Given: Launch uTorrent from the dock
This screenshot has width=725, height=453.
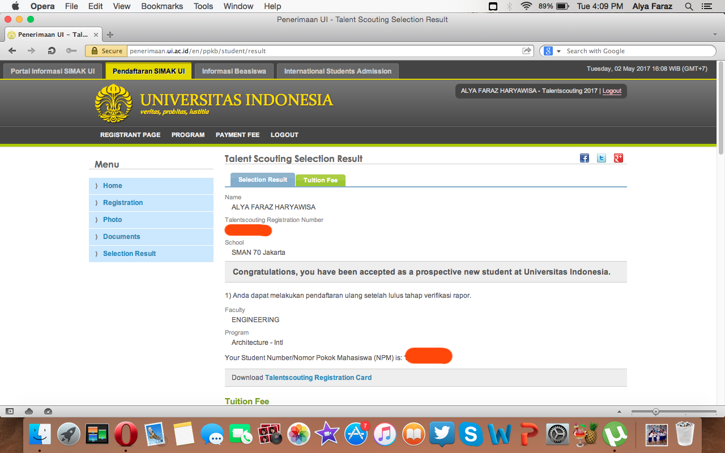Looking at the screenshot, I should coord(616,434).
